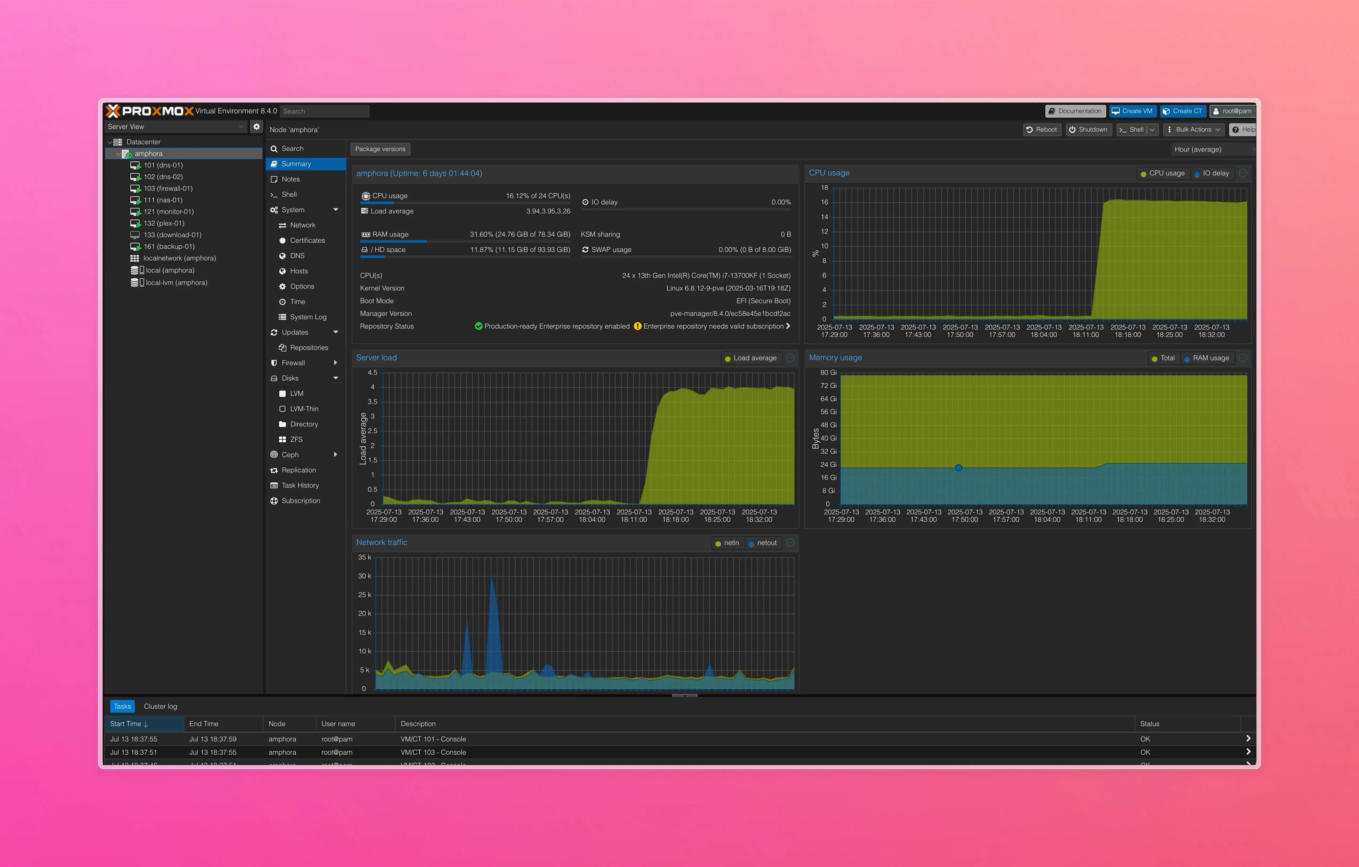
Task: Click the gear icon beside Server View
Action: tap(256, 126)
